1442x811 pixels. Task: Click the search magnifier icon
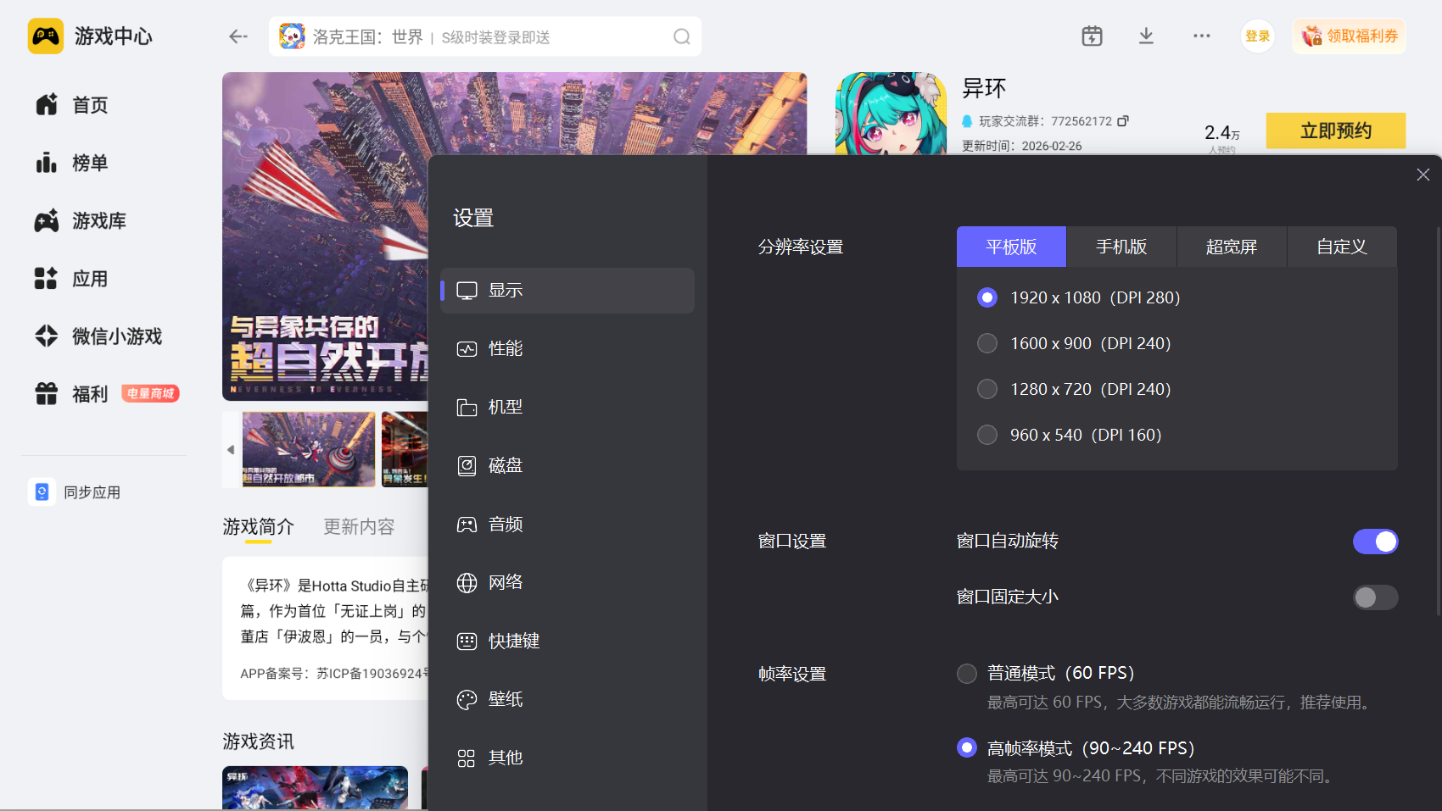tap(681, 37)
